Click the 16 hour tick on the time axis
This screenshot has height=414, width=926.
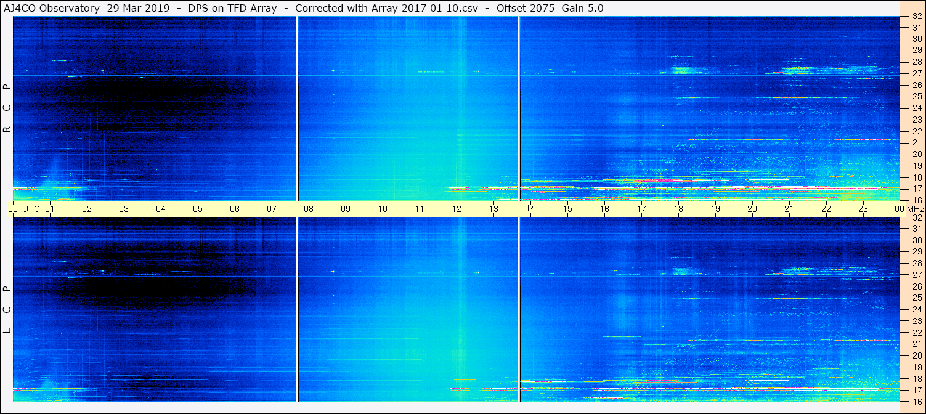click(604, 209)
